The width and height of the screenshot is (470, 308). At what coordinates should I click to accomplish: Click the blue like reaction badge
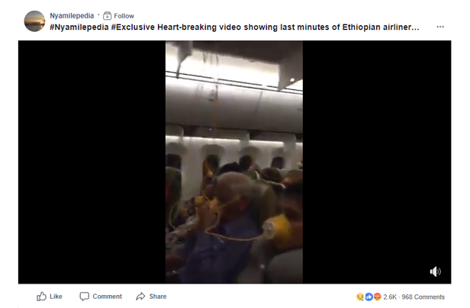[x=369, y=297]
